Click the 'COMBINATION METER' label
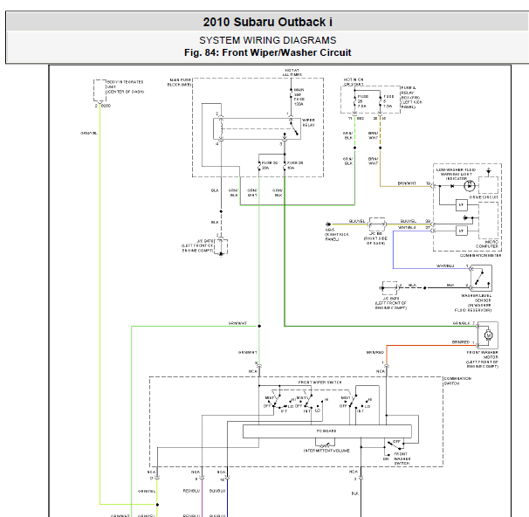The height and width of the screenshot is (517, 529). [480, 256]
